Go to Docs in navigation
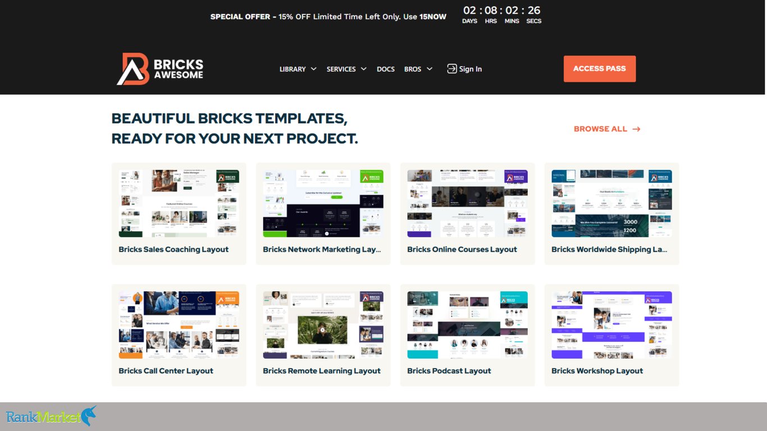The width and height of the screenshot is (767, 431). [386, 69]
